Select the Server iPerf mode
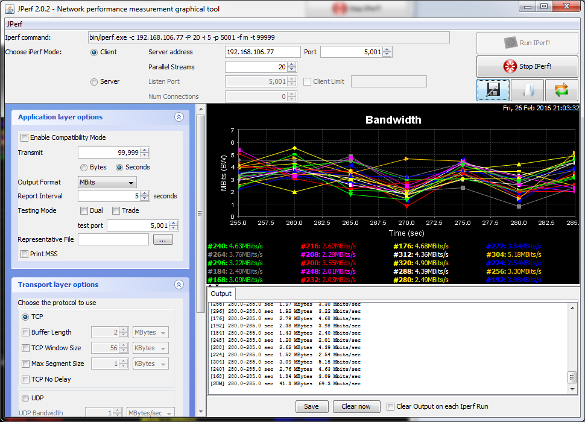This screenshot has height=422, width=585. tap(94, 82)
